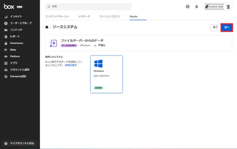Viewport: 237px width, 149px height.
Task: Open the ファイルリクエスト tab
Action: [110, 16]
